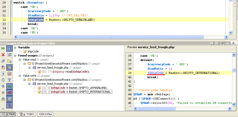Image resolution: width=238 pixels, height=117 pixels.
Task: Collapse service_feed_froogle.php under Value write
Action: (x=29, y=84)
